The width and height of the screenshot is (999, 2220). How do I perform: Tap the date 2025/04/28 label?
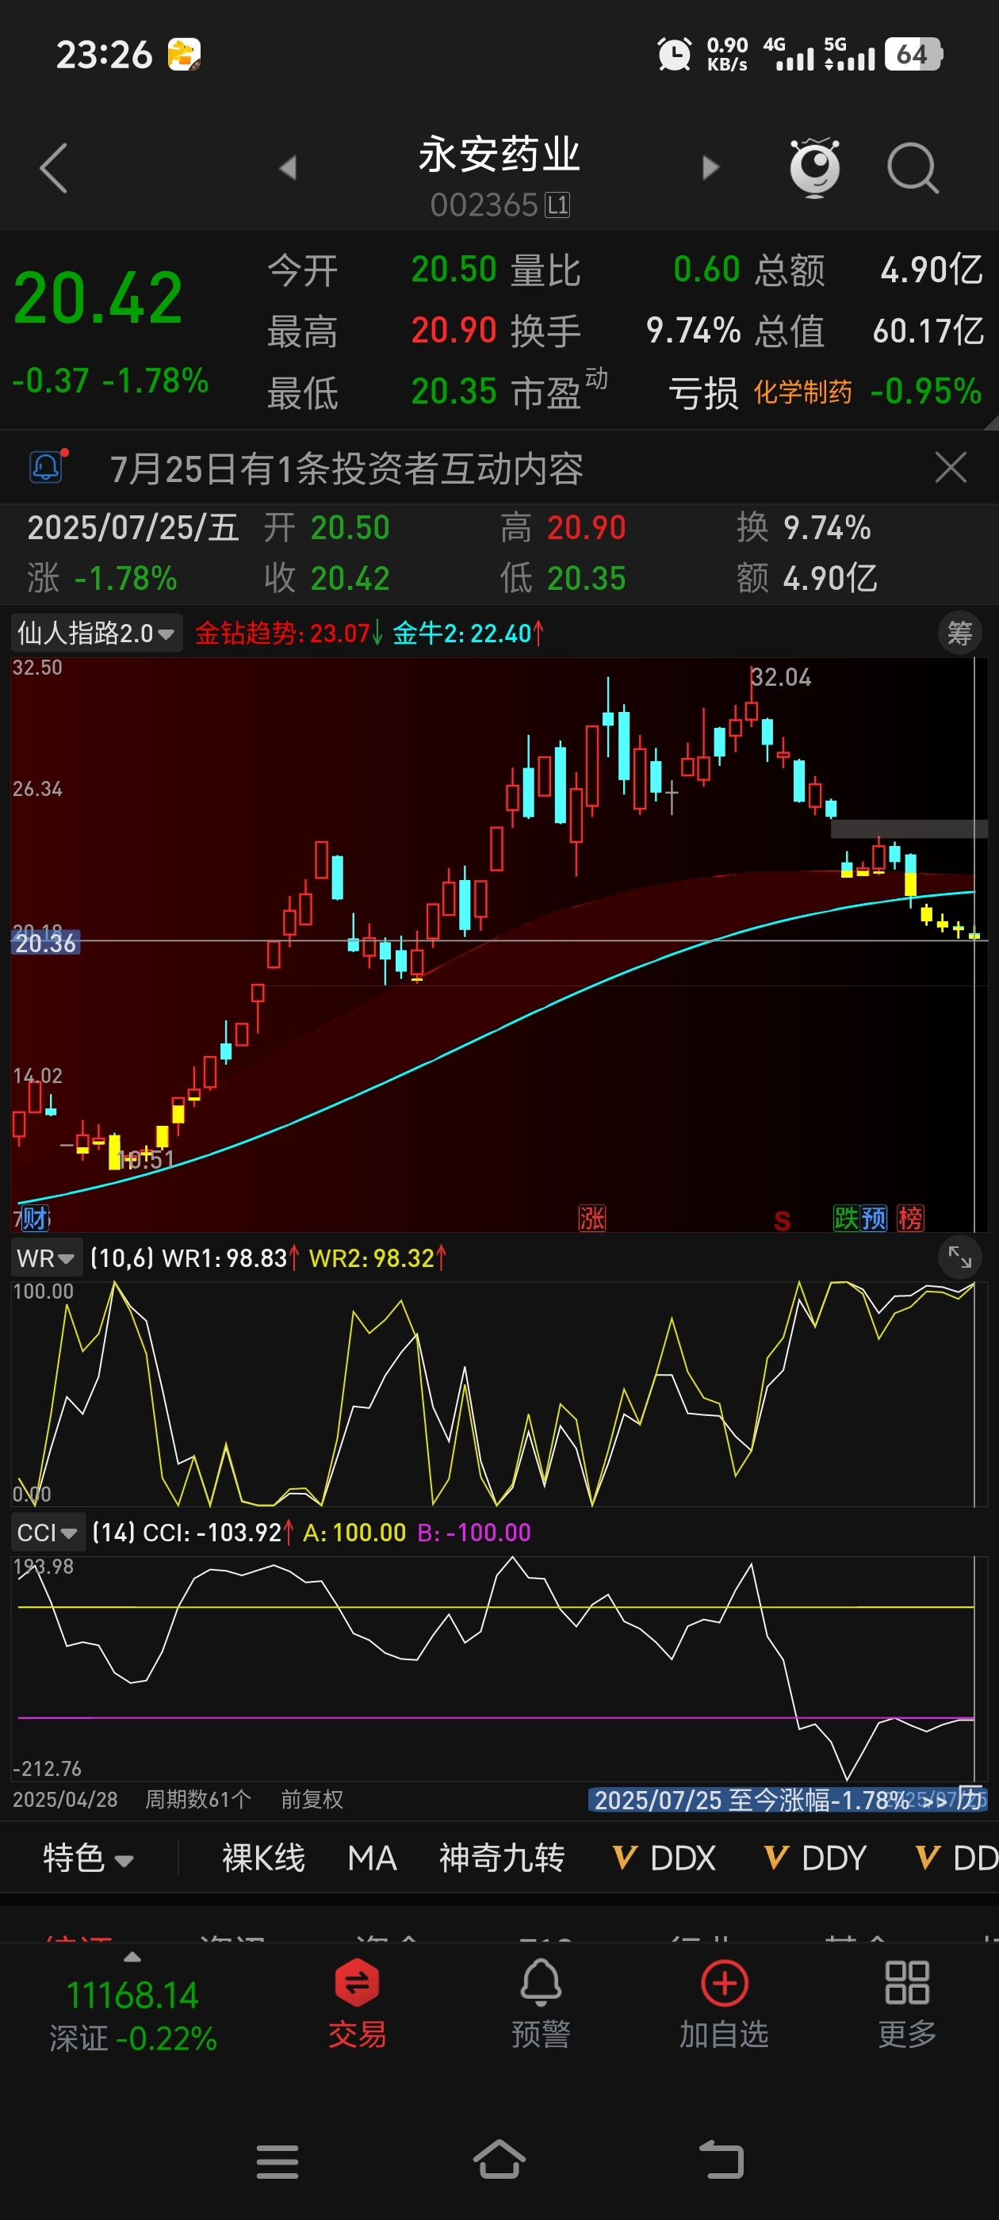pos(66,1800)
